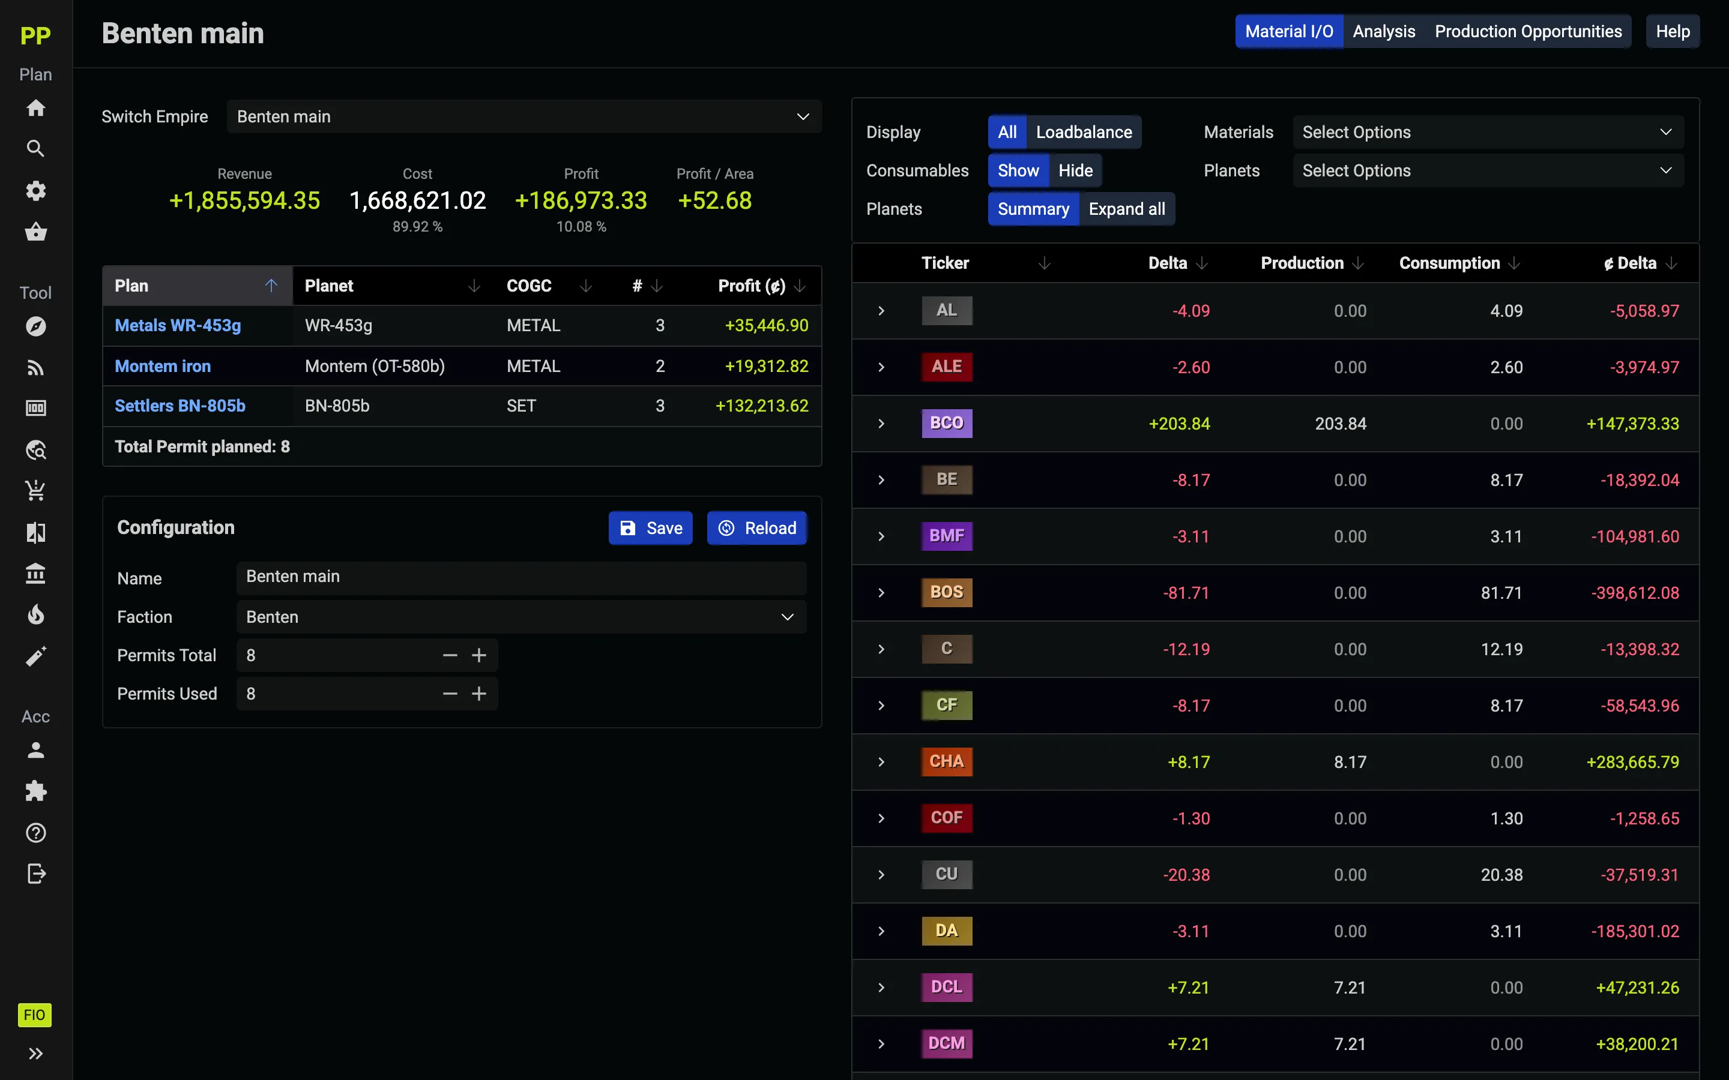Click the shopping basket sidebar icon
Viewport: 1729px width, 1080px height.
(36, 232)
